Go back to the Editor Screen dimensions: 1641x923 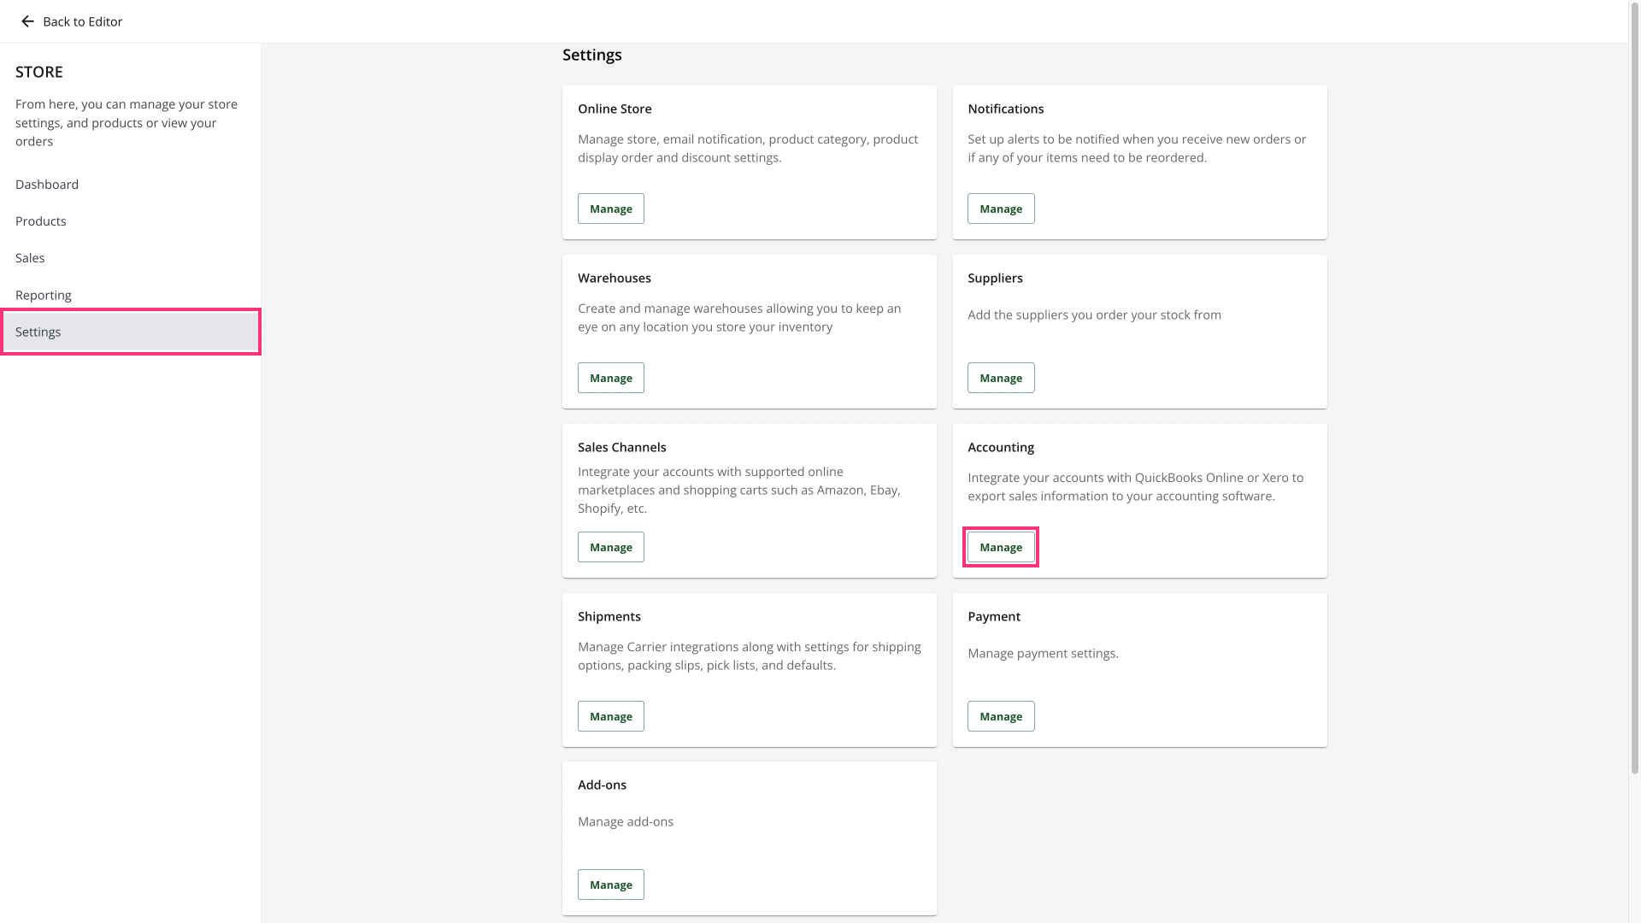tap(82, 21)
